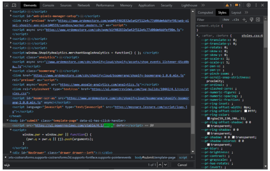Image resolution: width=270 pixels, height=171 pixels.
Task: Expand the analytics script ellipsis
Action: 60,57
